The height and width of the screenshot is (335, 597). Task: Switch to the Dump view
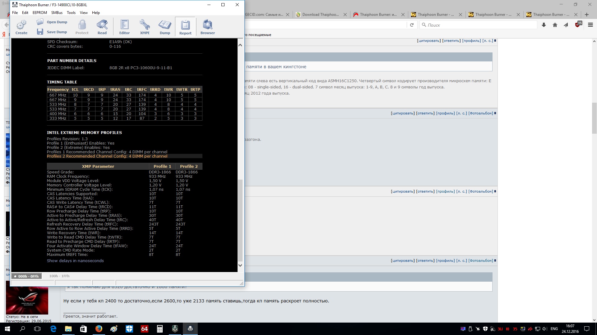coord(165,27)
